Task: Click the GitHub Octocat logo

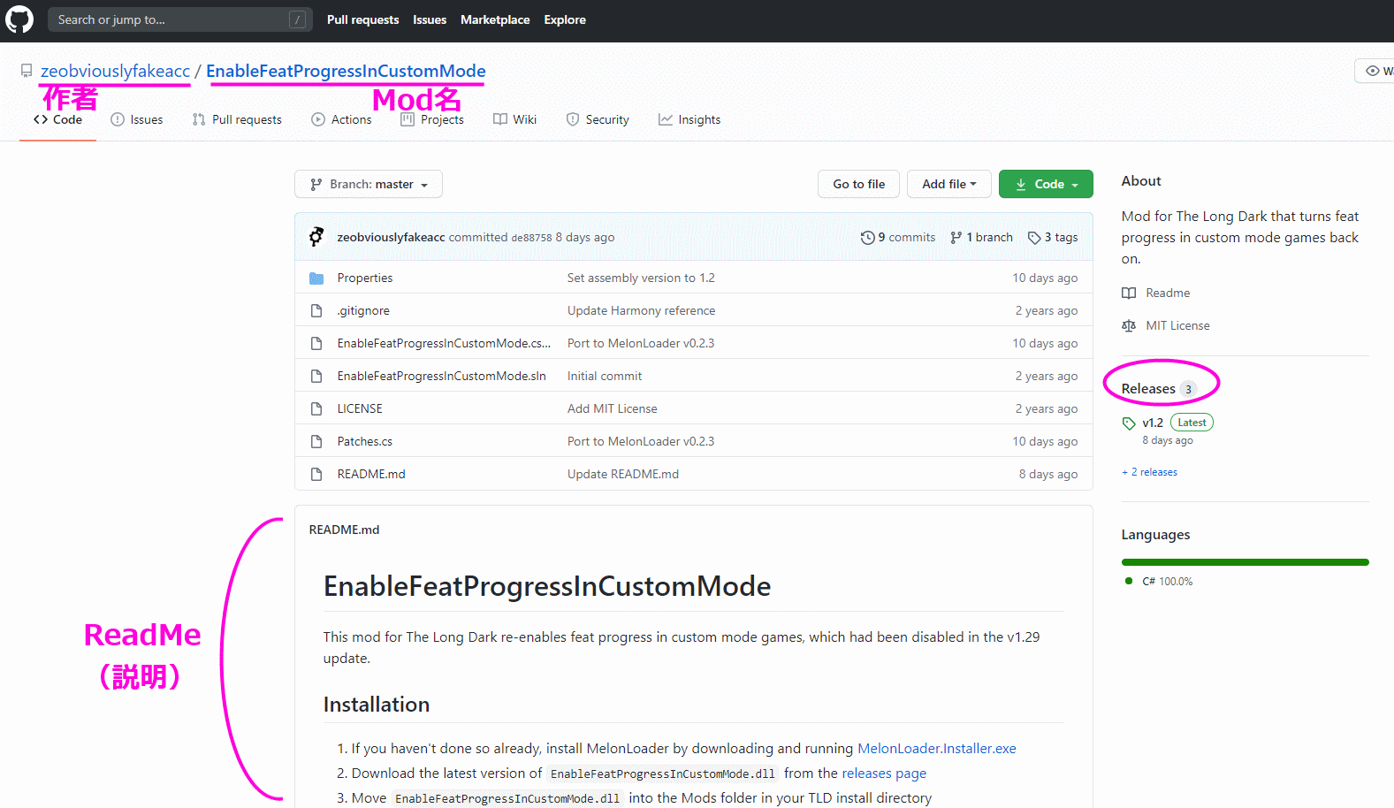Action: pyautogui.click(x=19, y=19)
